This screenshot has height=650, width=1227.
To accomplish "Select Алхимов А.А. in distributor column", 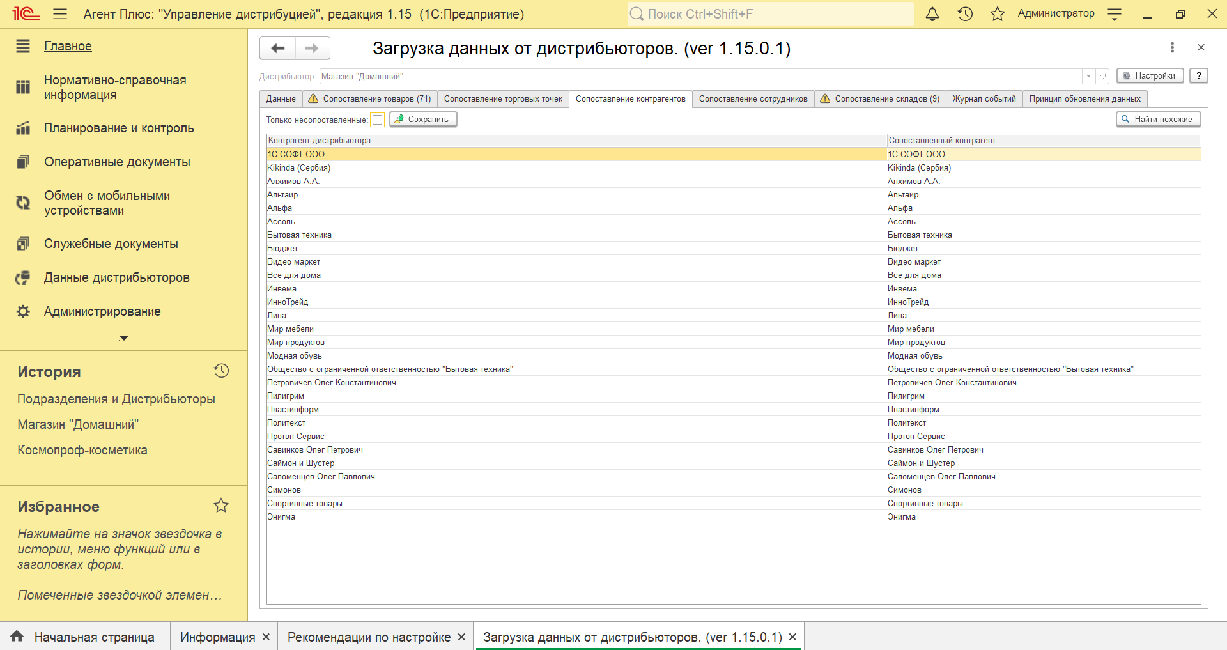I will point(576,181).
